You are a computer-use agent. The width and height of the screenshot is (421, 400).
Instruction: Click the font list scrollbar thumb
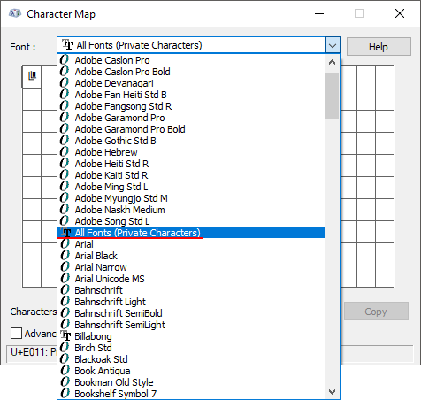click(333, 96)
